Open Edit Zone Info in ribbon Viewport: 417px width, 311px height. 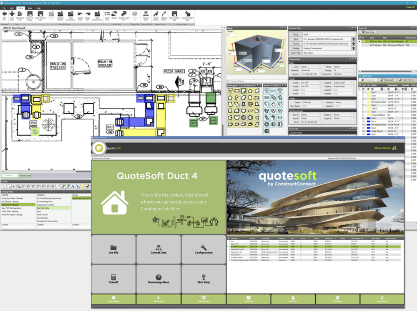20,16
